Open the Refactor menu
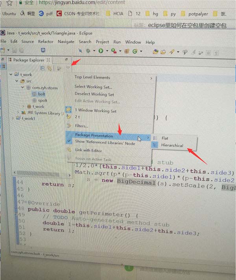 46,42
